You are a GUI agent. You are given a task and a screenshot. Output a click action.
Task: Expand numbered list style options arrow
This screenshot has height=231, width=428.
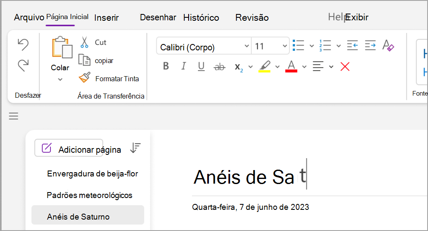point(339,46)
